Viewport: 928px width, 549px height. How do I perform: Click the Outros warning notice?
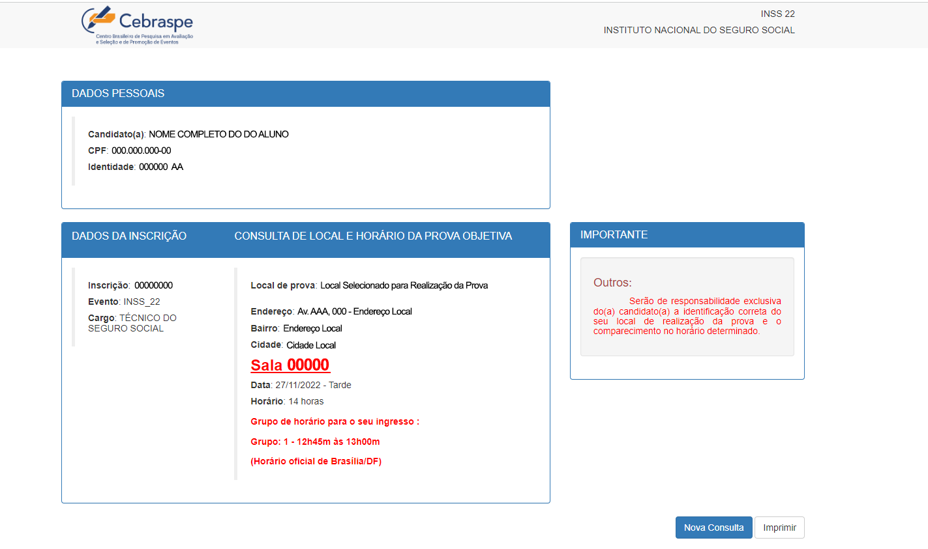[x=687, y=305]
